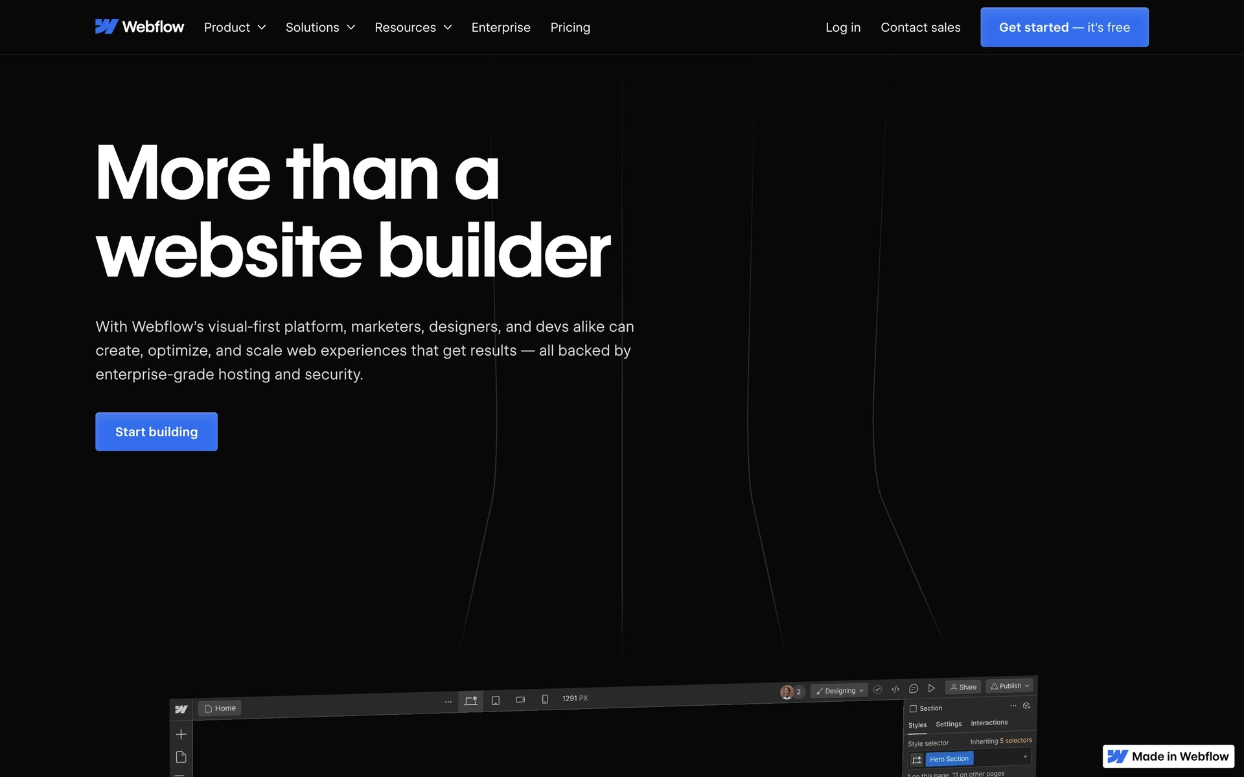Select the Home page tab in Designer
This screenshot has height=777, width=1244.
tap(220, 708)
